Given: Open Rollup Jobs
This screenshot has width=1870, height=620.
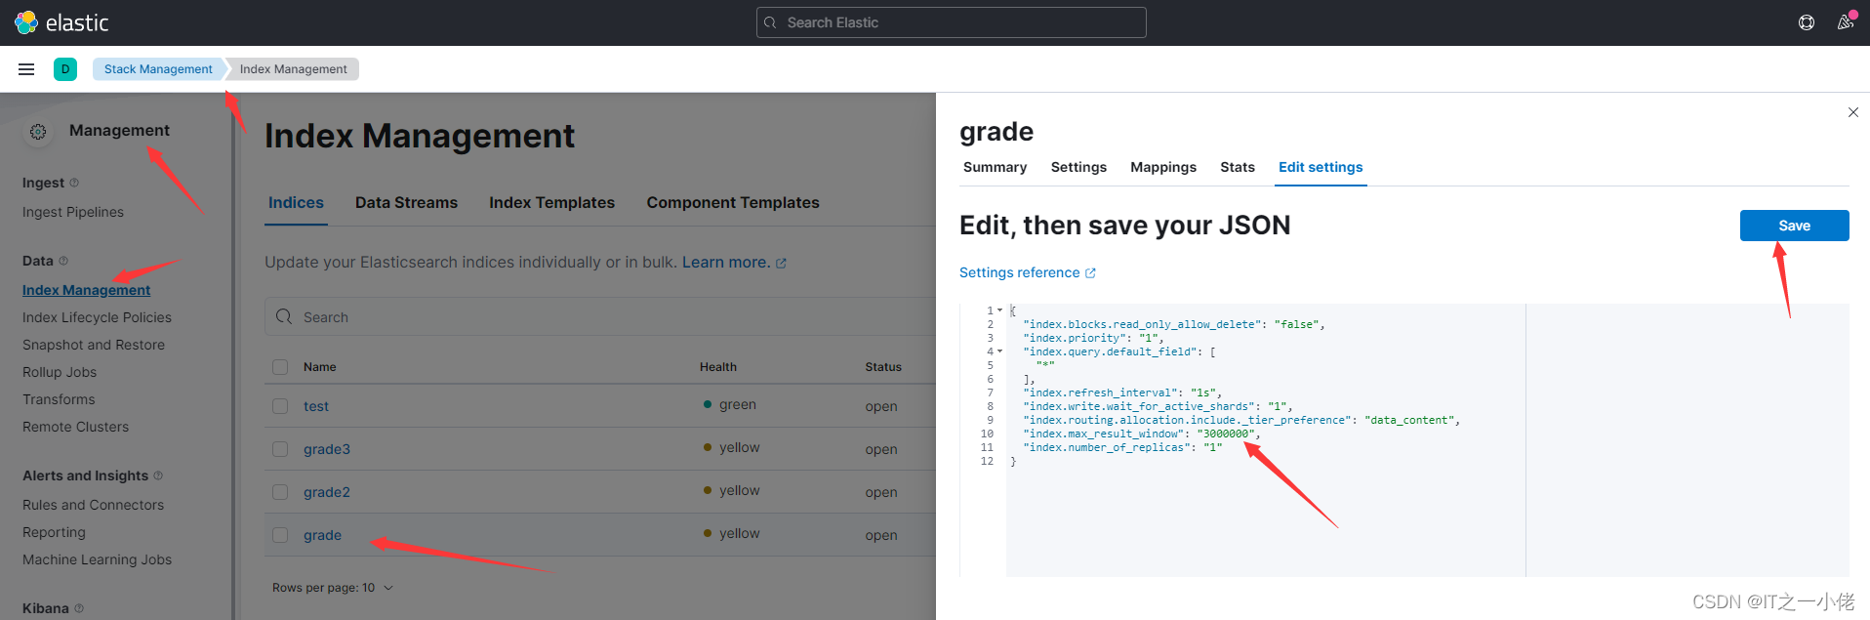Looking at the screenshot, I should click(60, 372).
